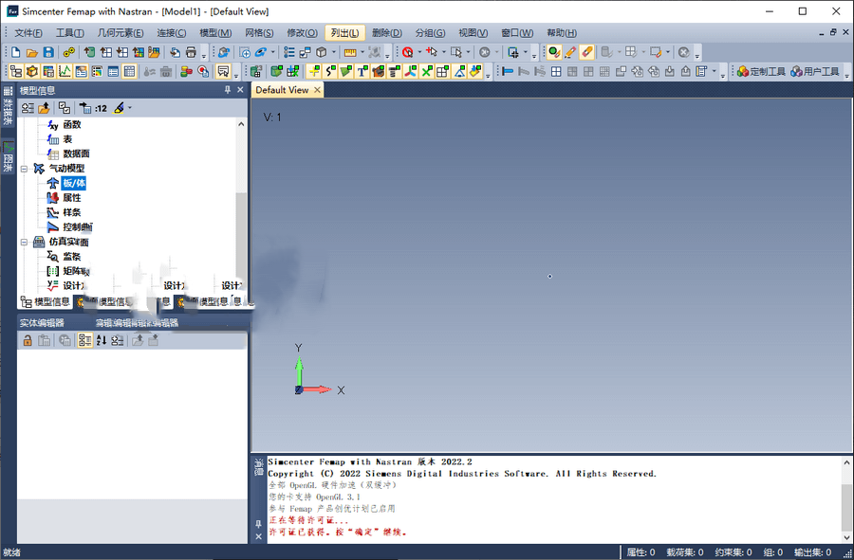
Task: Toggle the Charting pane icon
Action: point(65,71)
